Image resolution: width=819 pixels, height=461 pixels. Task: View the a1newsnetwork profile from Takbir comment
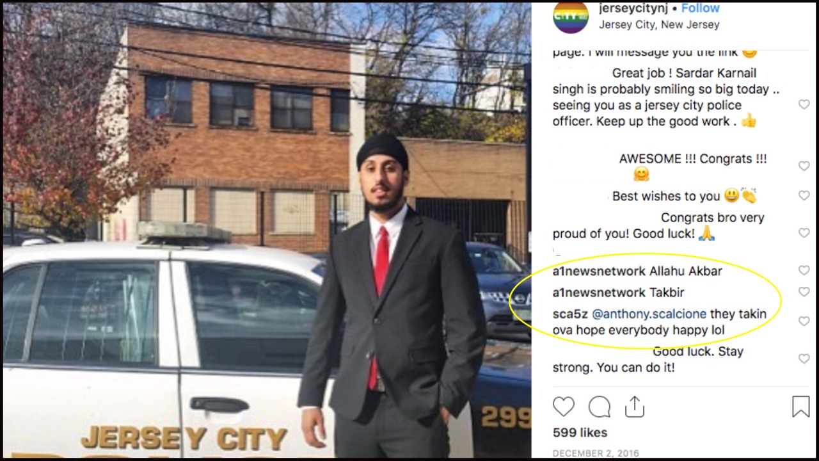(599, 293)
